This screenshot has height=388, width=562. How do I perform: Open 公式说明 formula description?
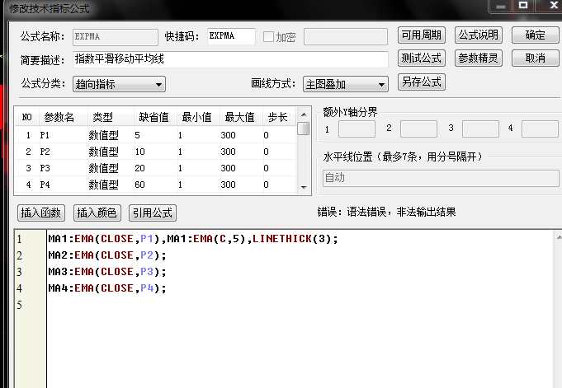tap(478, 35)
